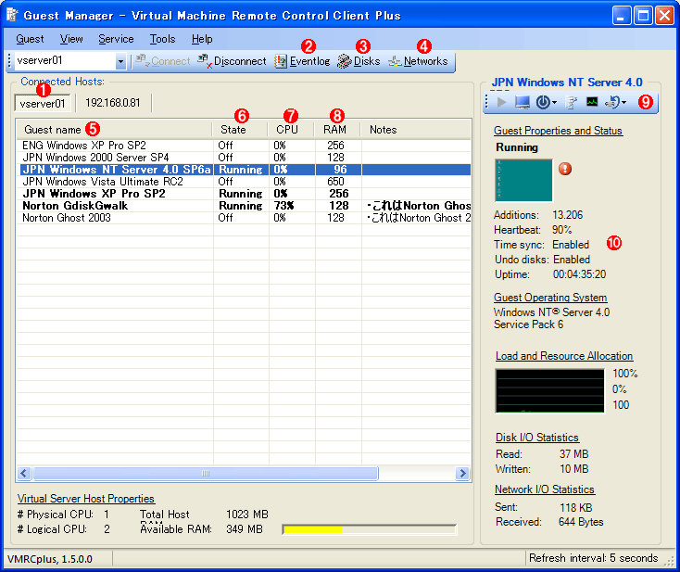Click the Uptime 00:04:35:20 value
This screenshot has height=572, width=680.
579,274
